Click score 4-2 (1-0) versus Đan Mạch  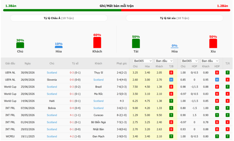(75, 136)
